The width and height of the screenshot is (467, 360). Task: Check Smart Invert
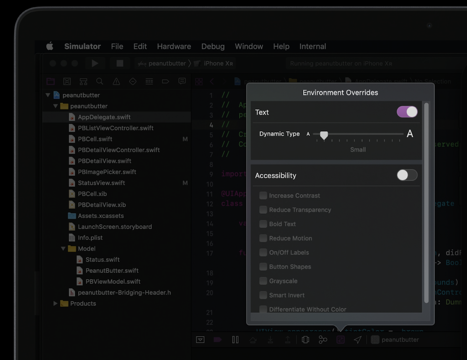[263, 295]
